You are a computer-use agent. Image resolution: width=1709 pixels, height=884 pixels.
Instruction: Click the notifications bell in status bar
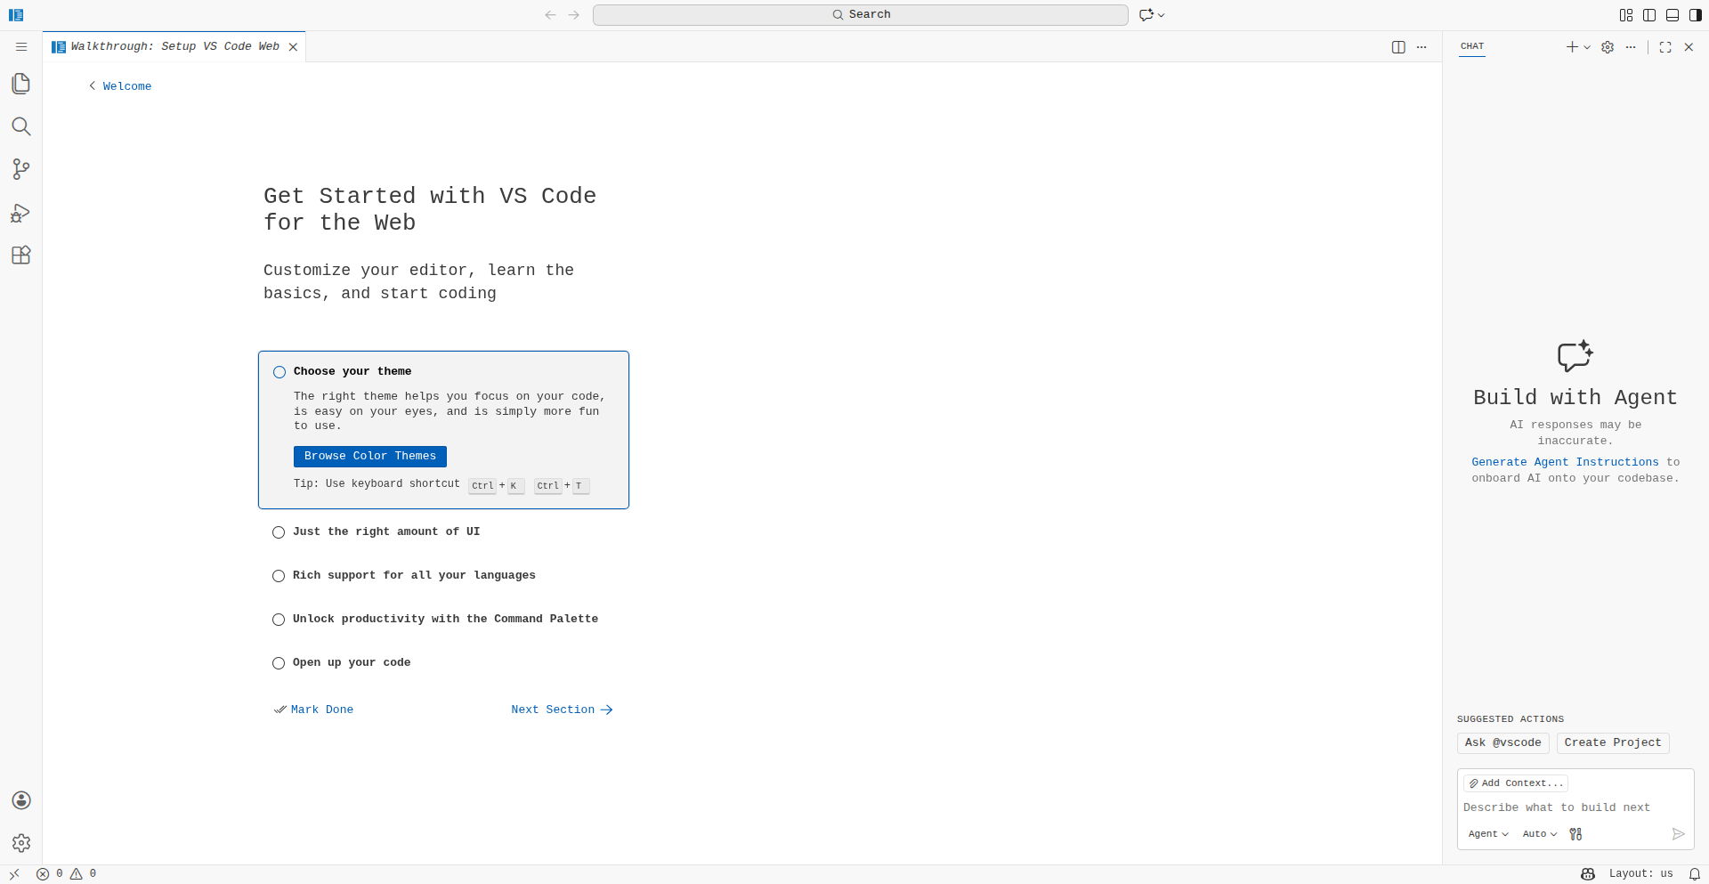(1694, 874)
